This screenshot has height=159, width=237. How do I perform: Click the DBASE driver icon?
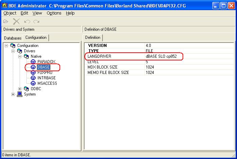[33, 67]
